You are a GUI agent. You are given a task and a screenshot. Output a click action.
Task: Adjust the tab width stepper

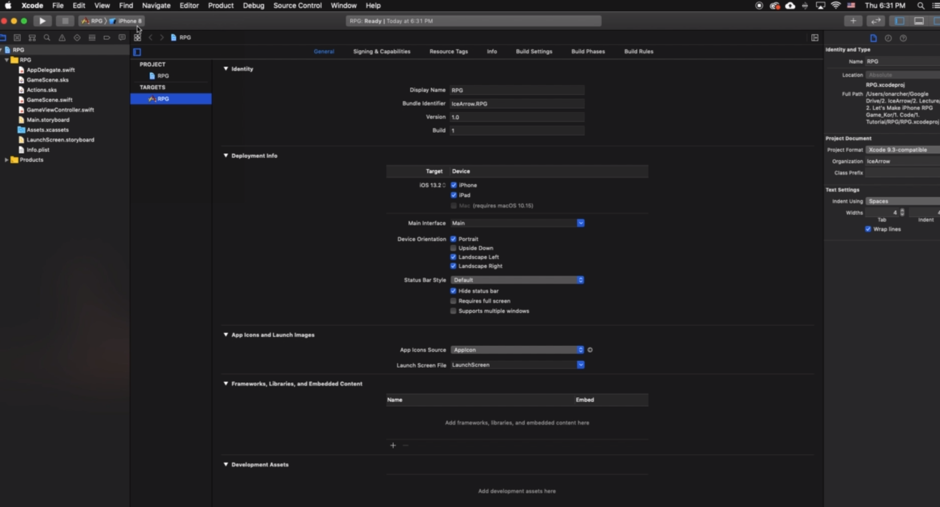point(902,213)
